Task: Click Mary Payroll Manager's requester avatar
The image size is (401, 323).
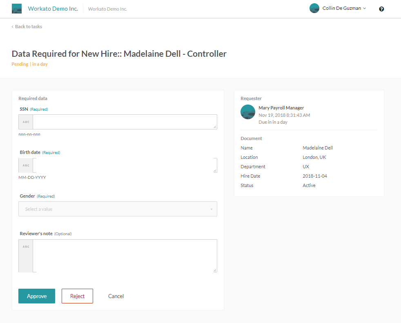Action: [248, 112]
